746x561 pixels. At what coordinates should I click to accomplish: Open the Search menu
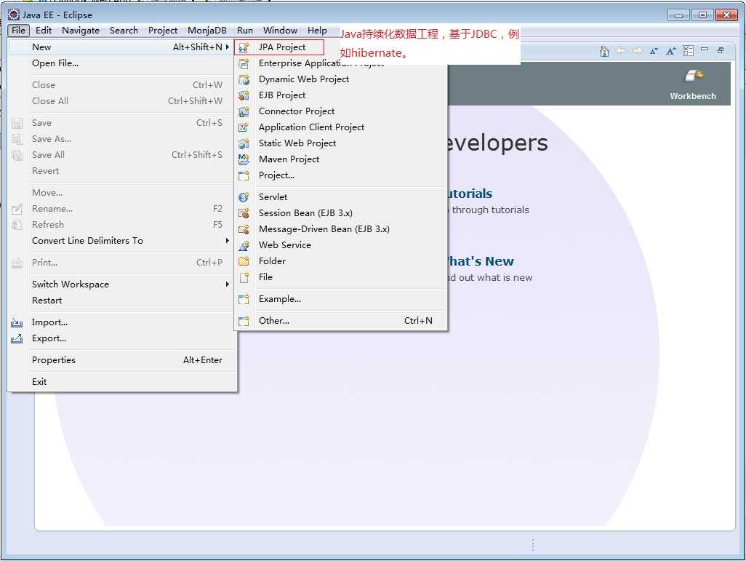(124, 31)
